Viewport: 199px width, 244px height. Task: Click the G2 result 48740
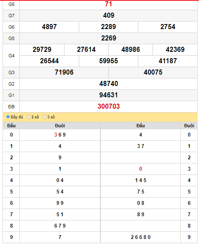coord(108,84)
